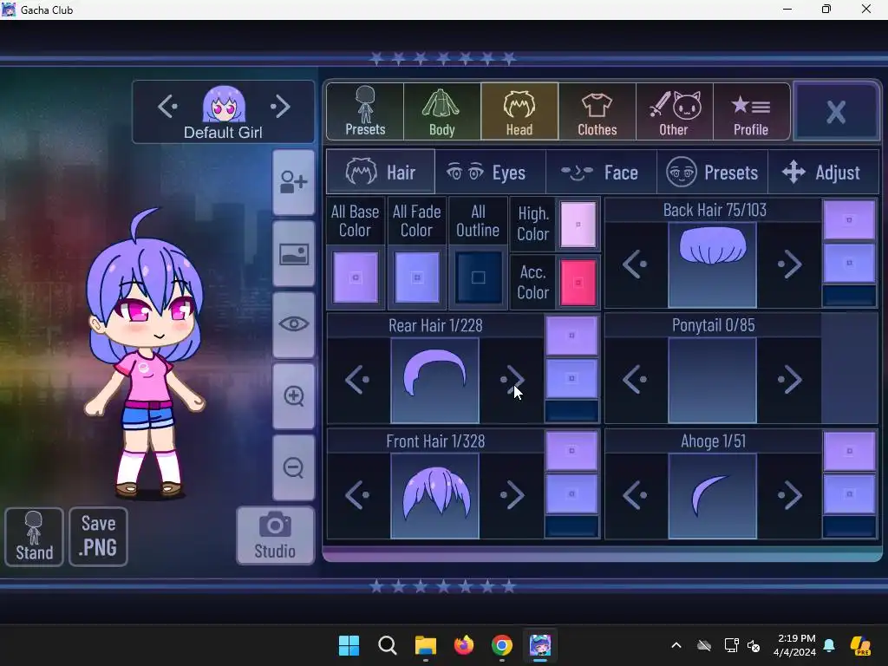Open the Profile tab

coord(751,112)
